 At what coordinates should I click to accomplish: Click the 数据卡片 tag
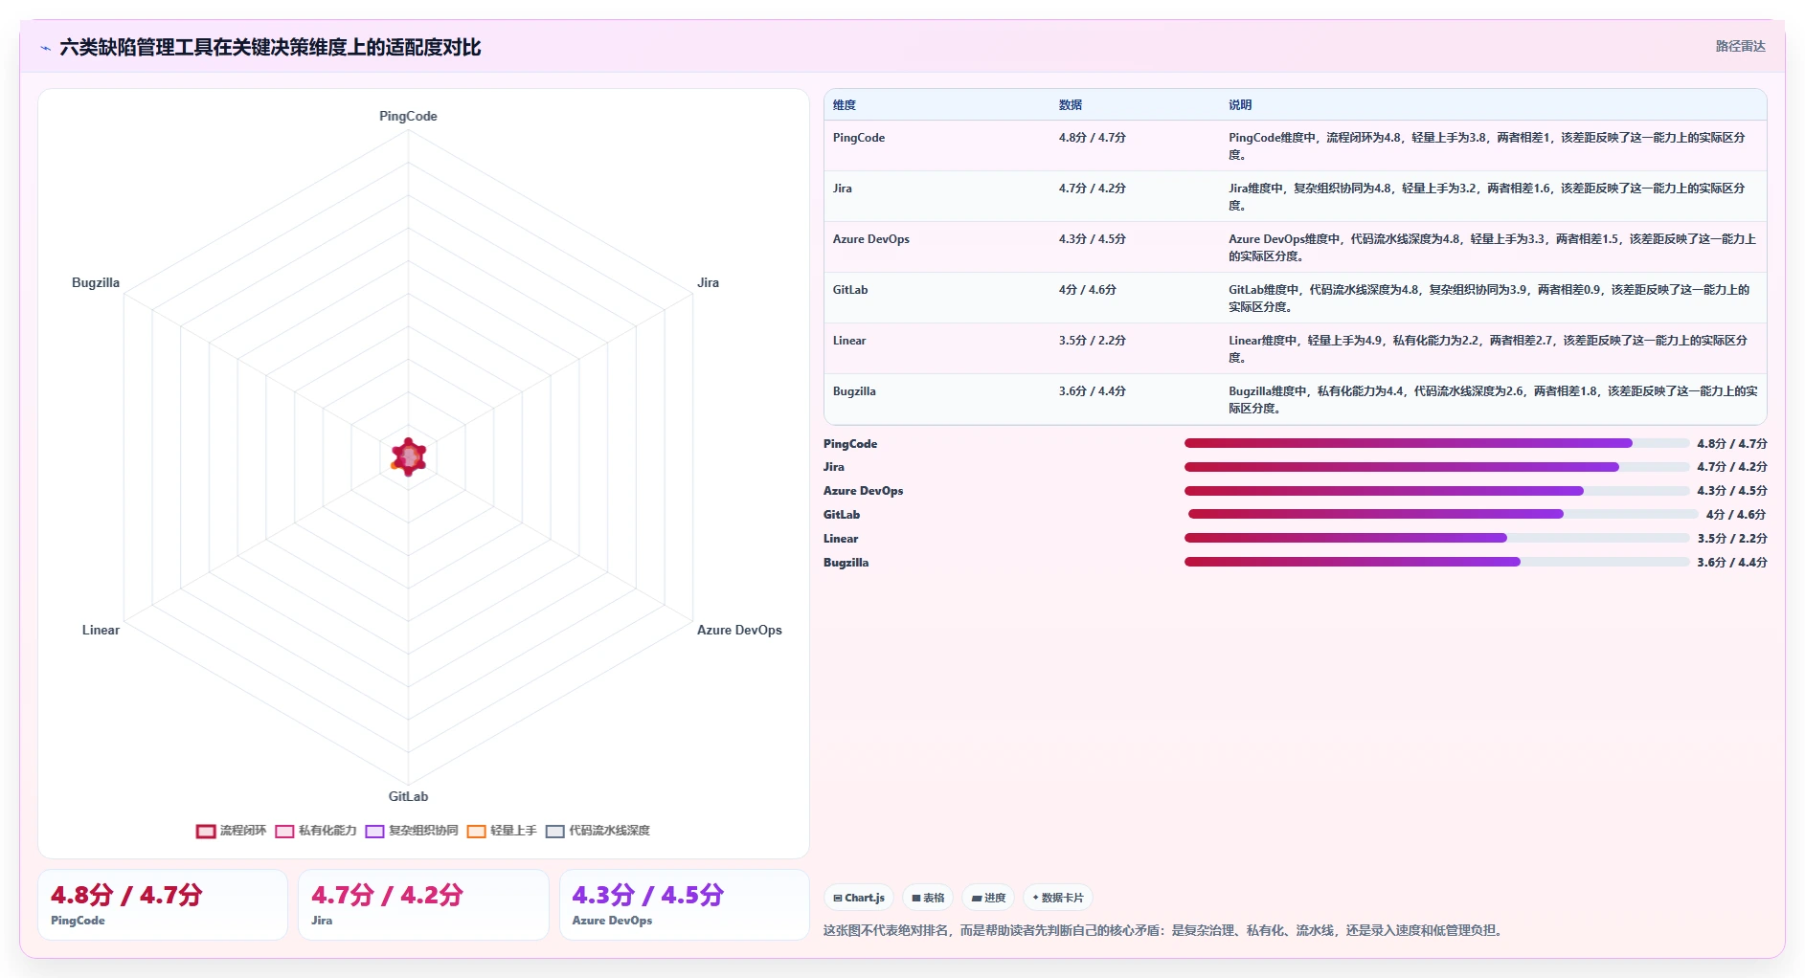click(1058, 898)
